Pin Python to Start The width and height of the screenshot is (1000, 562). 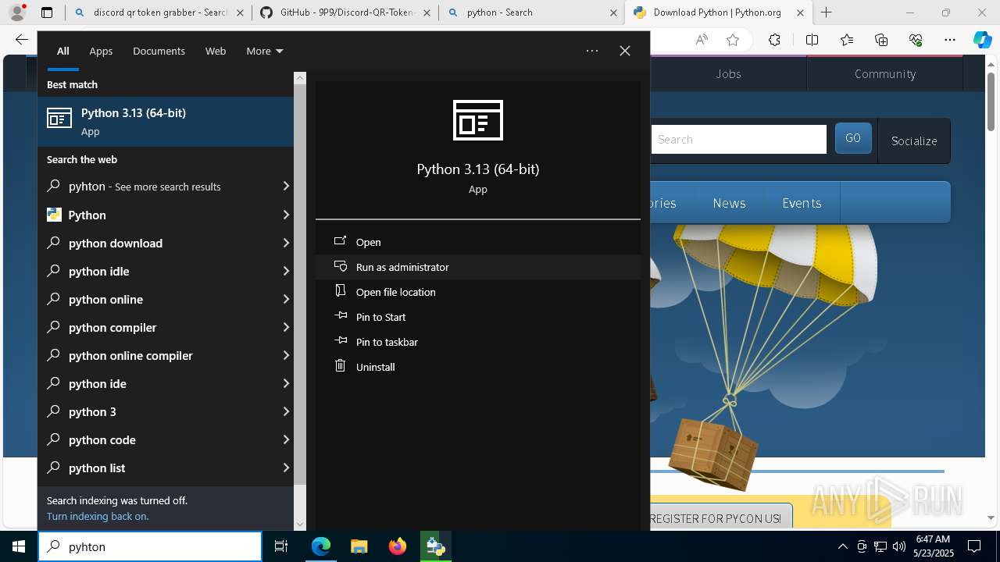(478, 317)
